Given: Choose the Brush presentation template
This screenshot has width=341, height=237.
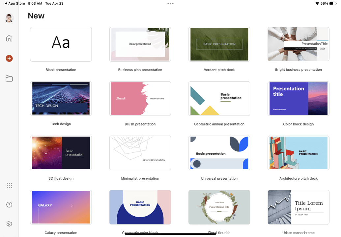Looking at the screenshot, I should [x=140, y=98].
